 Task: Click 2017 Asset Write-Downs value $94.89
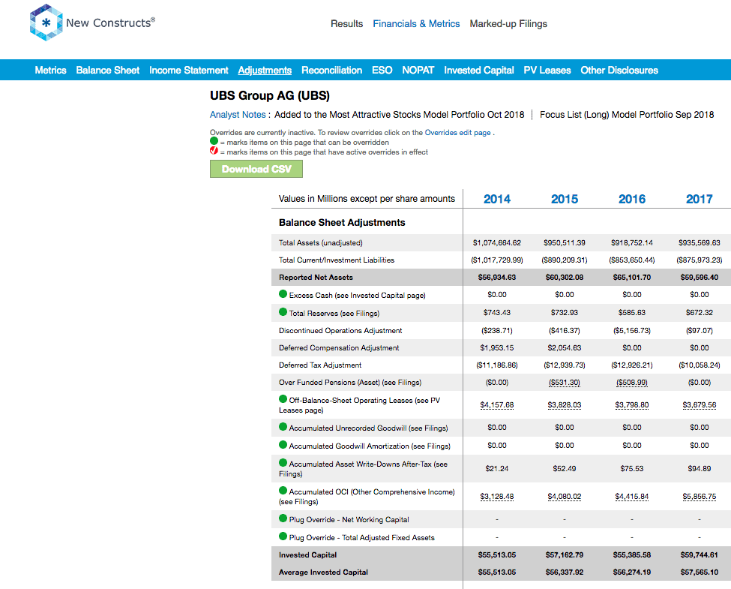coord(700,469)
